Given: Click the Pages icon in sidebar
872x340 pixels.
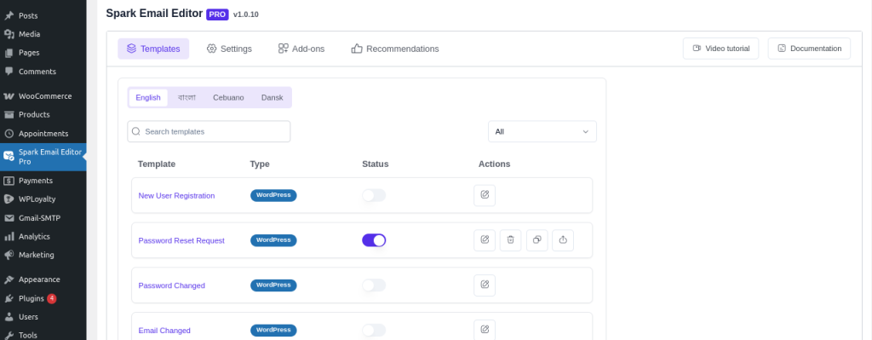Looking at the screenshot, I should (x=9, y=53).
